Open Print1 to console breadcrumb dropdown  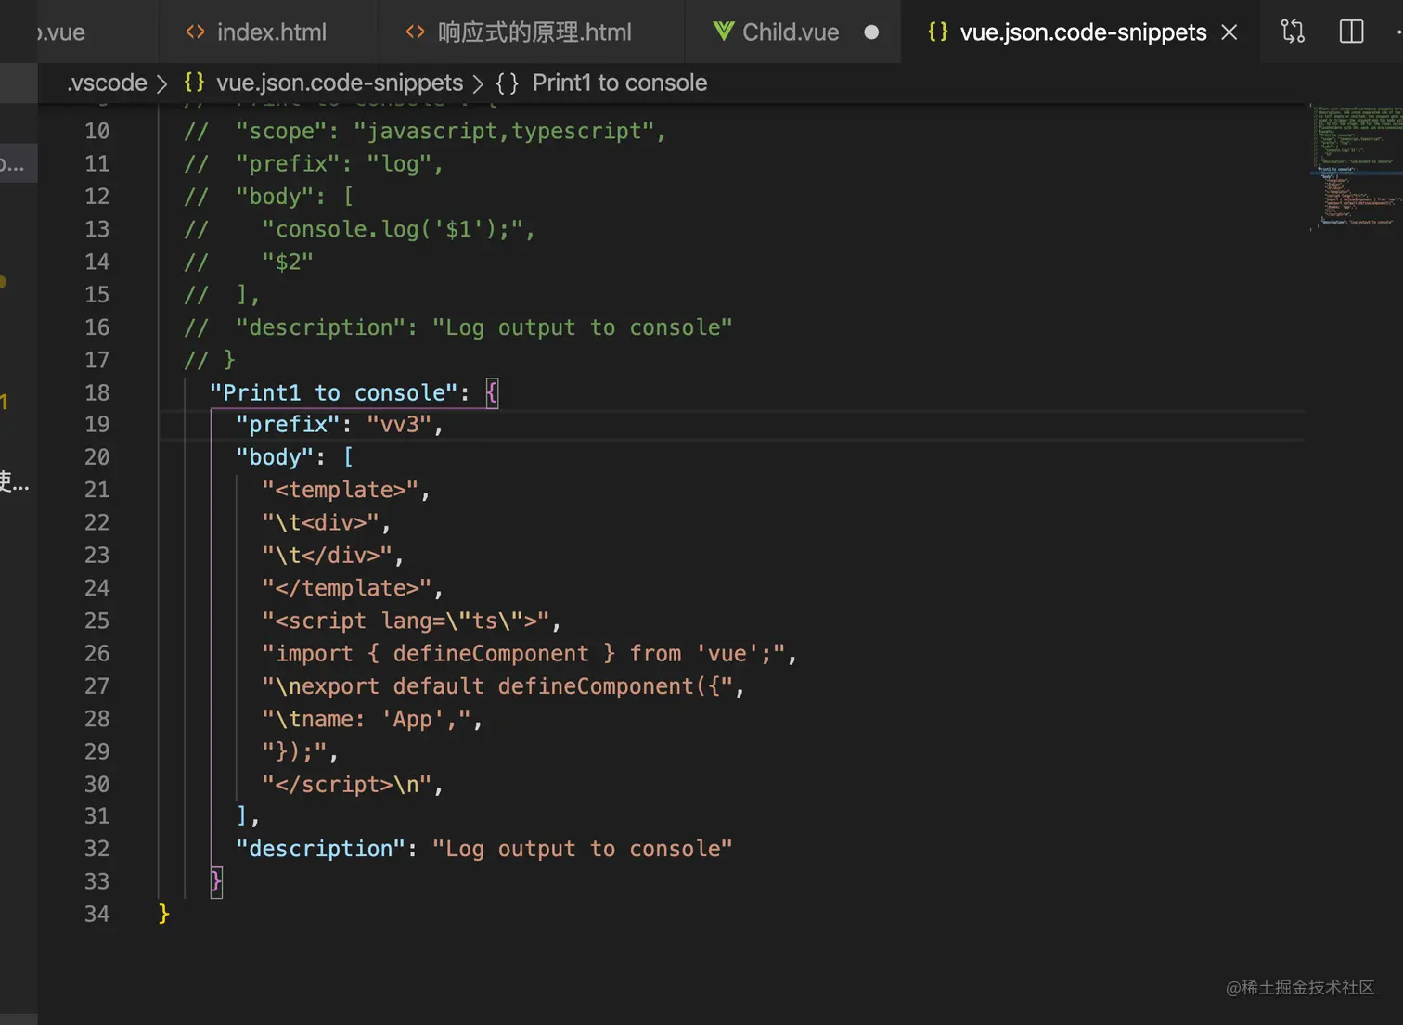tap(619, 83)
